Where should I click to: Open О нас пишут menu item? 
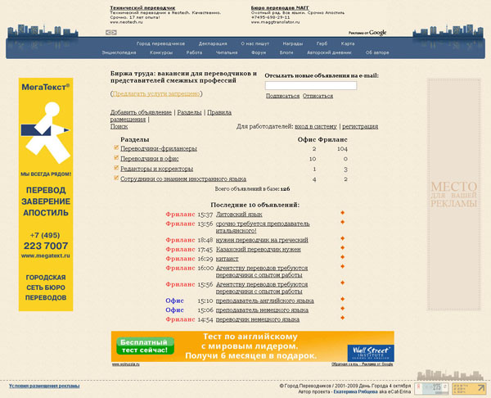pyautogui.click(x=255, y=43)
